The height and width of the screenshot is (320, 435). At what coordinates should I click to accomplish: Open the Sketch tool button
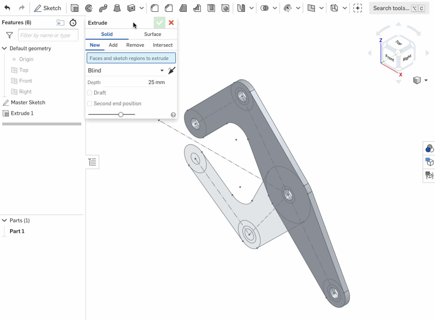click(x=48, y=8)
